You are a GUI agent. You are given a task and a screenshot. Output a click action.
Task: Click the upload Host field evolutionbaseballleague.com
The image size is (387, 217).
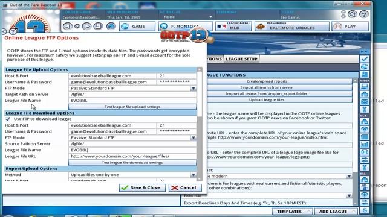(x=112, y=76)
